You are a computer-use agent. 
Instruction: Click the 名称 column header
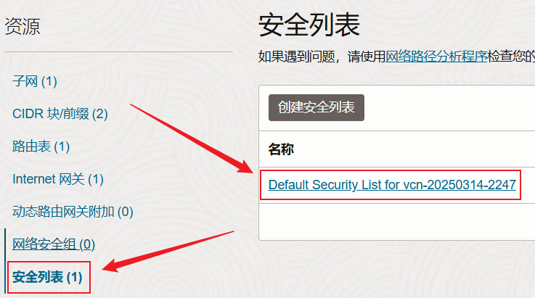(281, 149)
